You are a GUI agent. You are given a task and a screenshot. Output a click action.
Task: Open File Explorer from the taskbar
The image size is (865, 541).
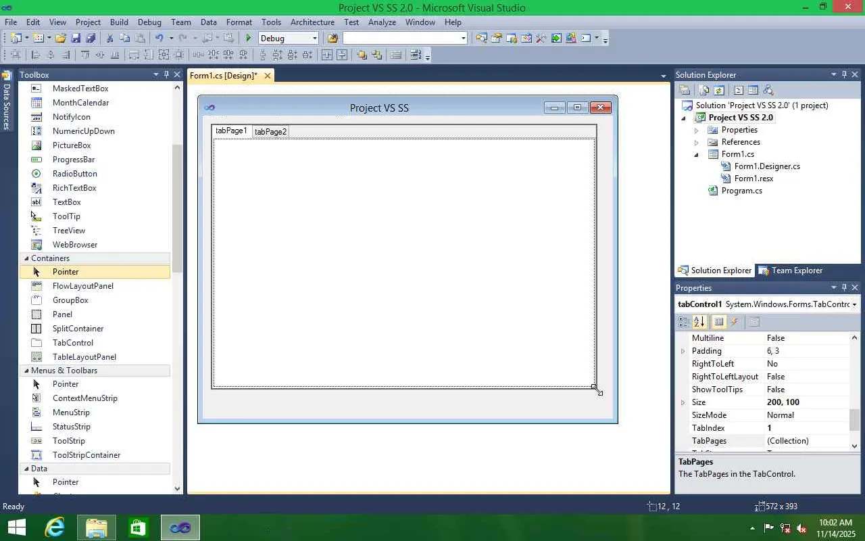pos(97,527)
